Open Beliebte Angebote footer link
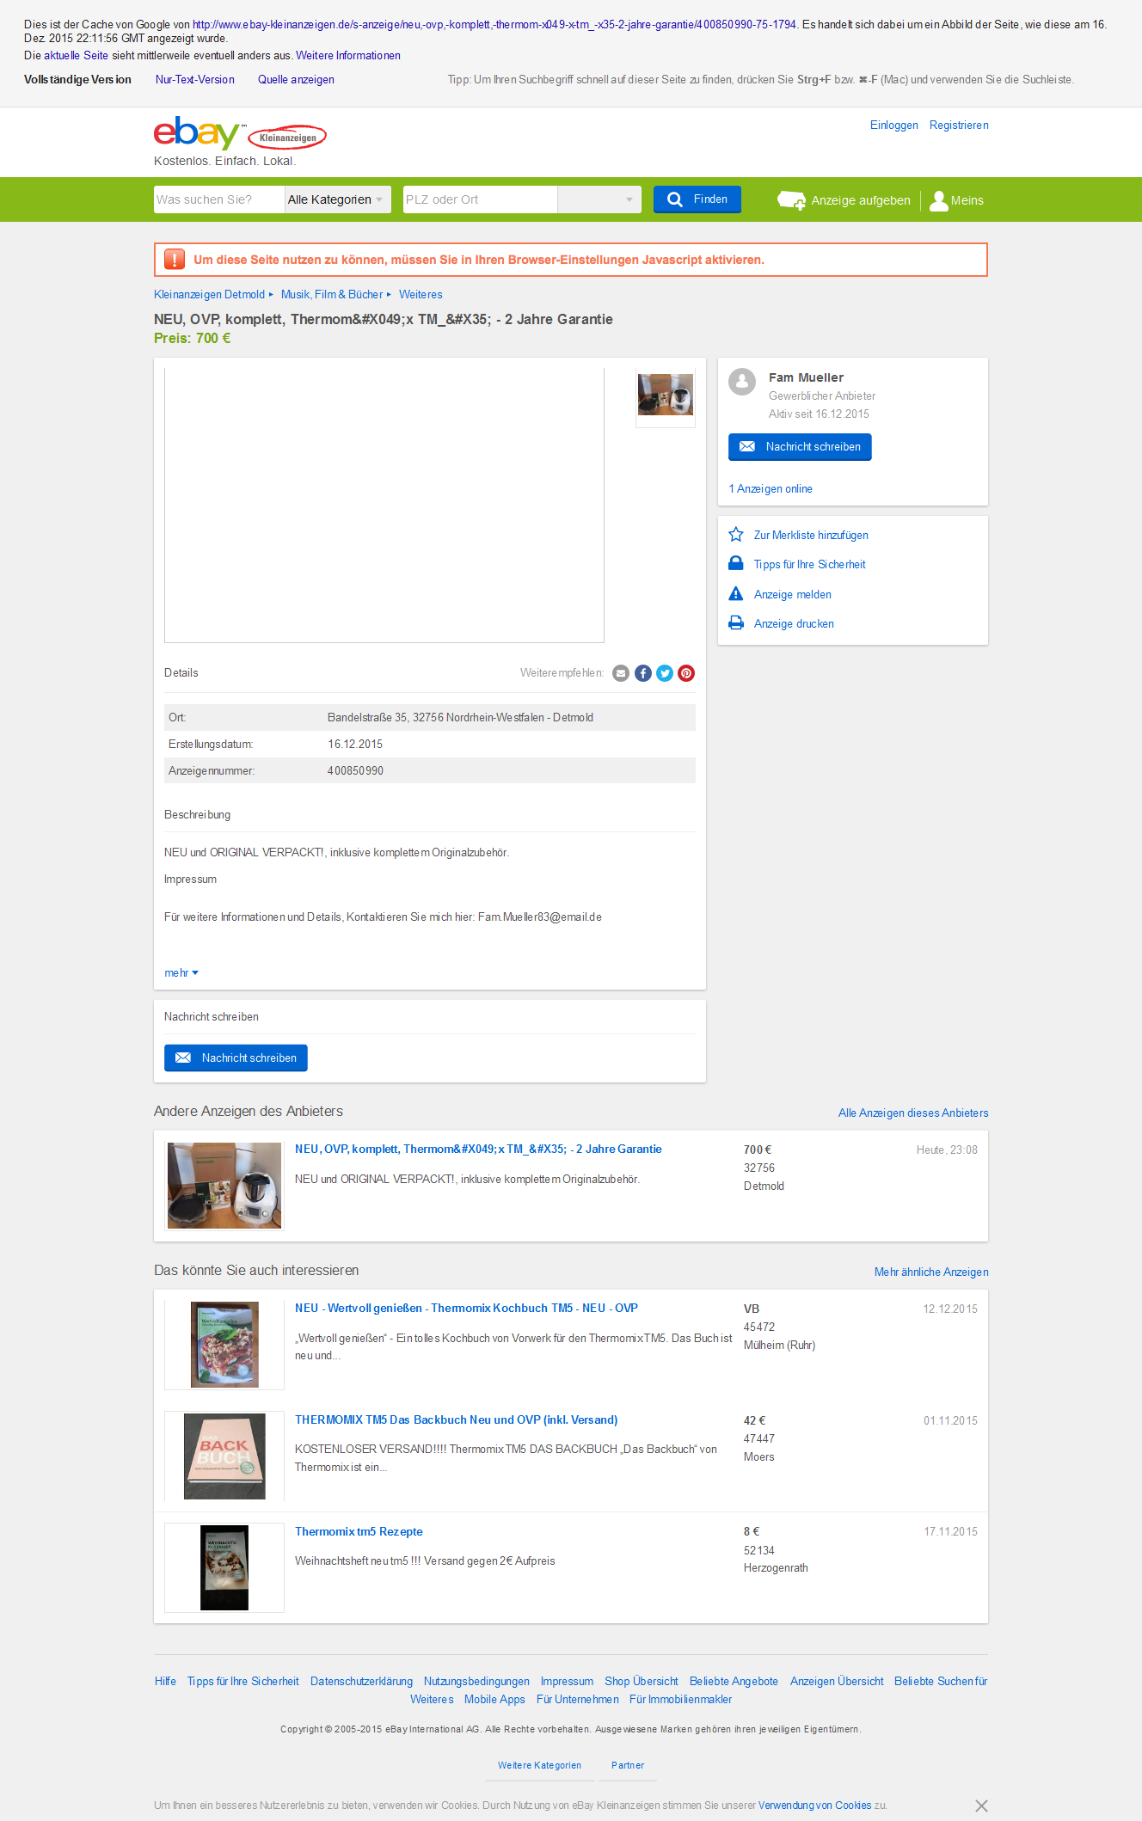This screenshot has height=1821, width=1142. 734,1682
